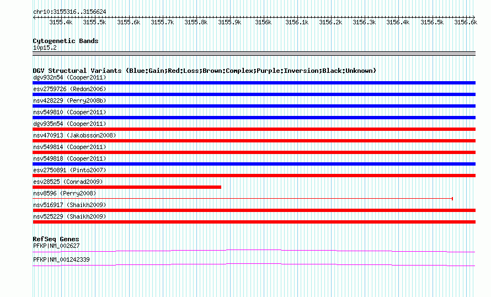This screenshot has width=491, height=297.
Task: Open the esv2759726 (Redon2006) label link
Action: 70,89
